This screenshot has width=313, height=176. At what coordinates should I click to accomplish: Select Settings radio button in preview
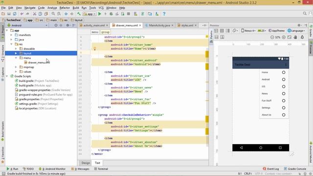tap(284, 108)
